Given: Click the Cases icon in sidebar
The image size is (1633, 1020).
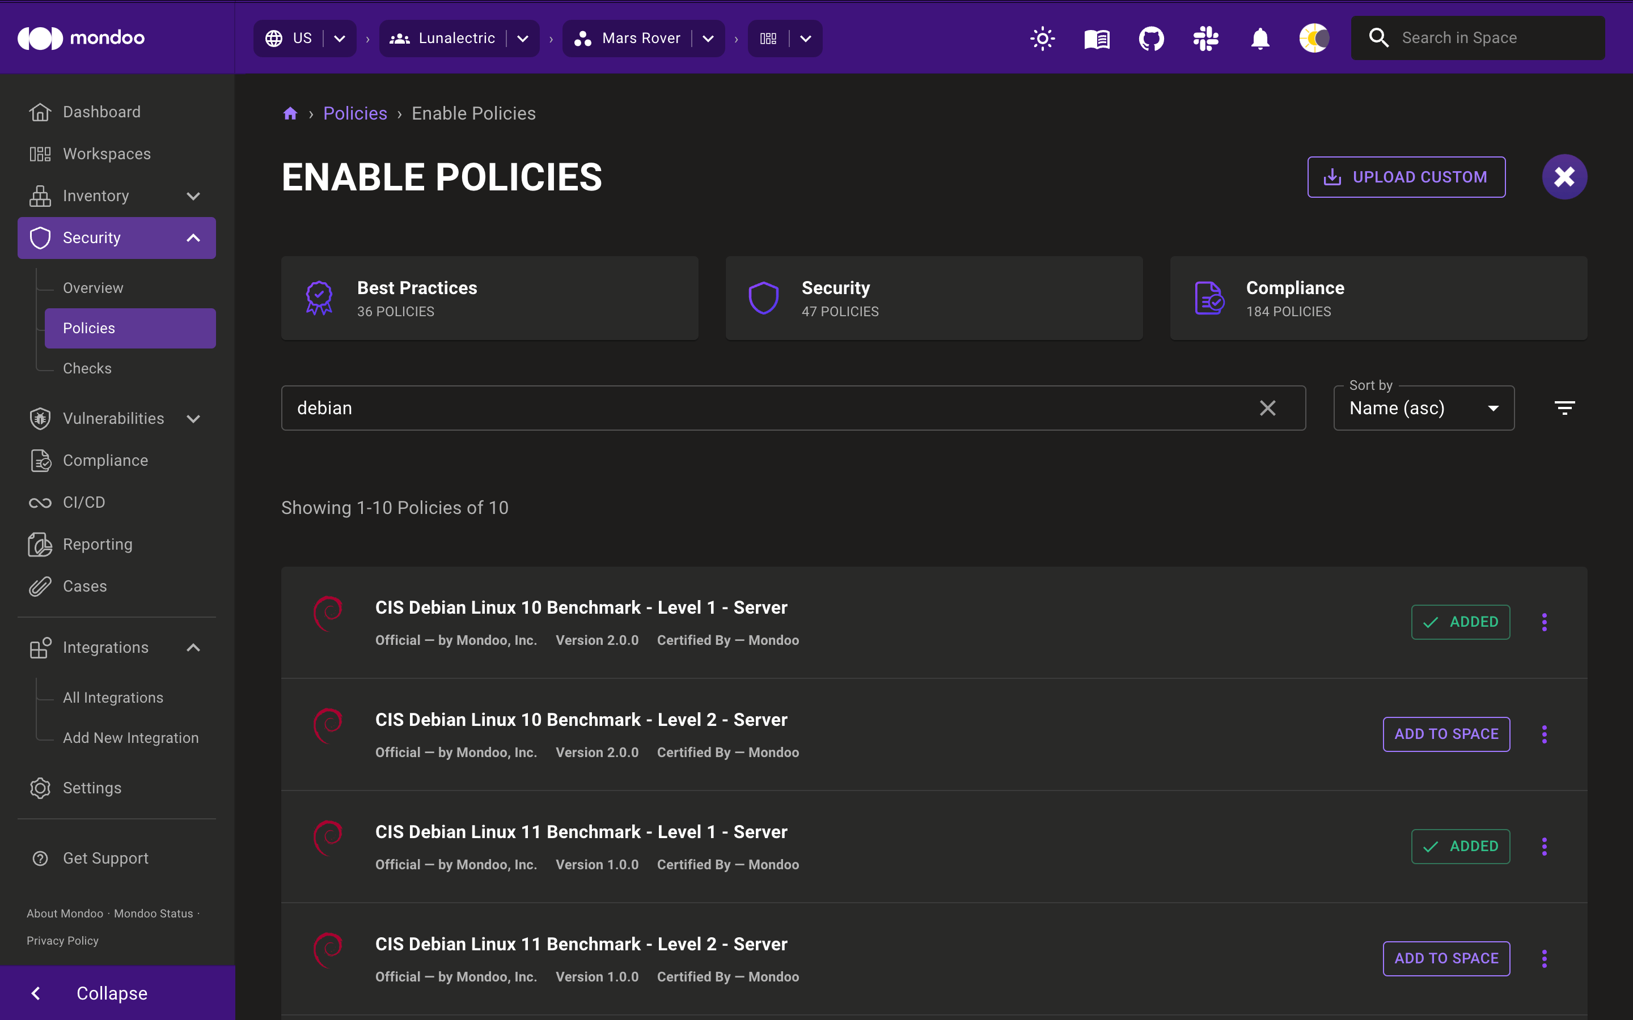Looking at the screenshot, I should pyautogui.click(x=39, y=586).
